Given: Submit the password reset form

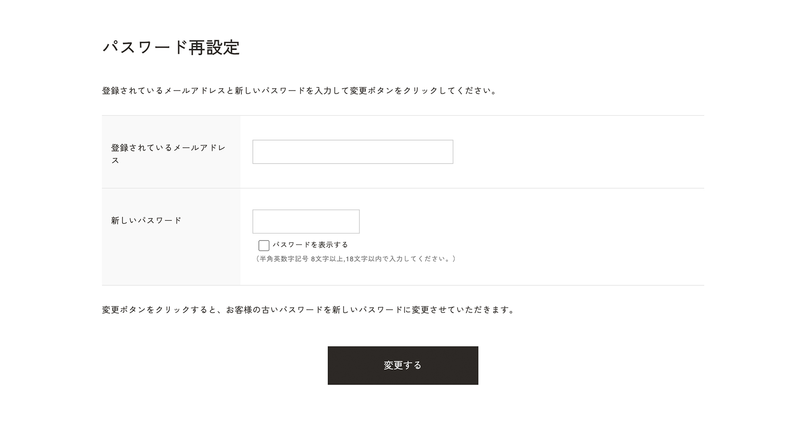Looking at the screenshot, I should point(402,365).
